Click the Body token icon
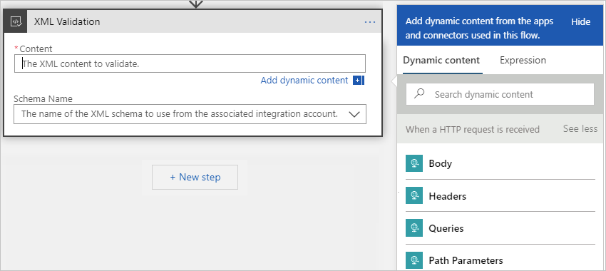606x271 pixels. pyautogui.click(x=414, y=163)
